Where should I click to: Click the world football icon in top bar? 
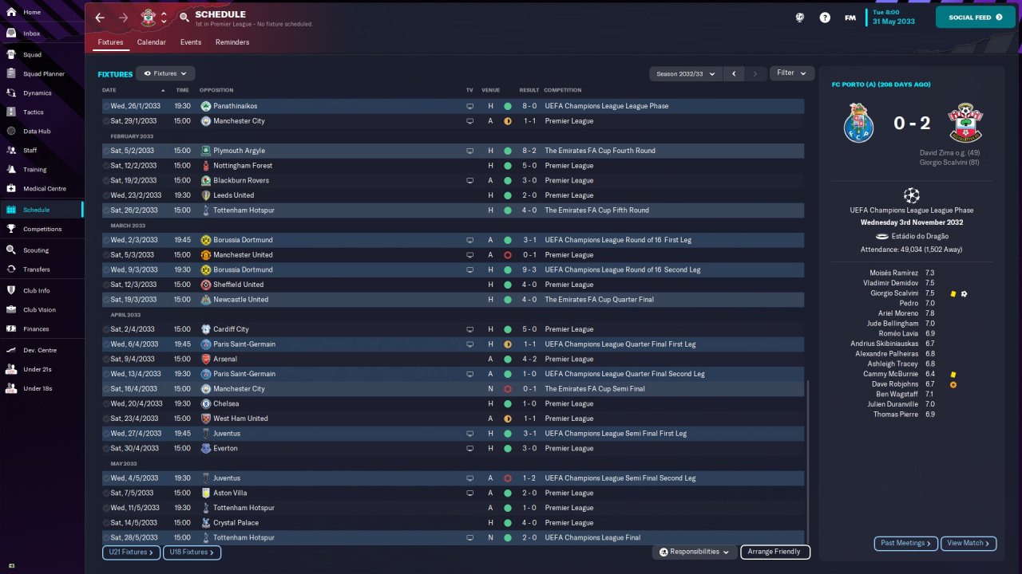pyautogui.click(x=799, y=18)
